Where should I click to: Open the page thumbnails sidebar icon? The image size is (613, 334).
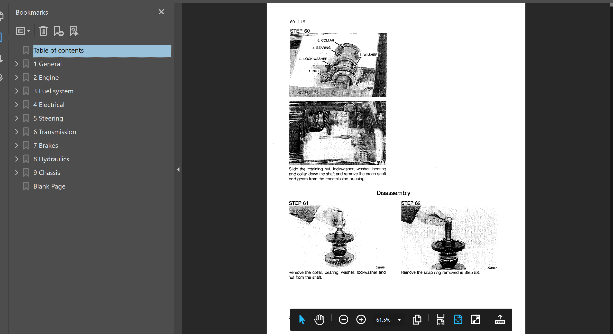(x=1, y=16)
